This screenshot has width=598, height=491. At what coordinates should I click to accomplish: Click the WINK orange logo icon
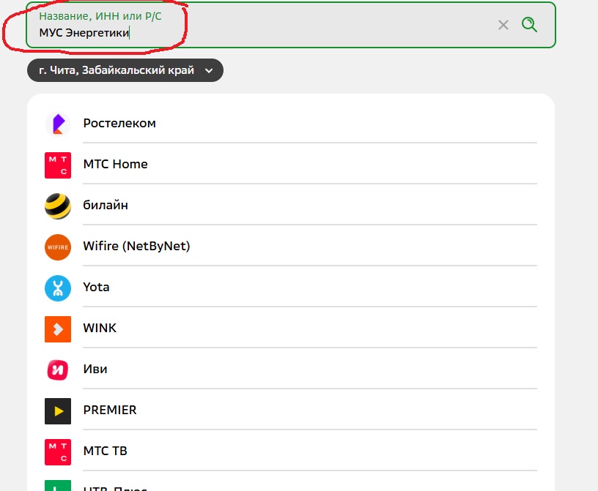tap(58, 329)
